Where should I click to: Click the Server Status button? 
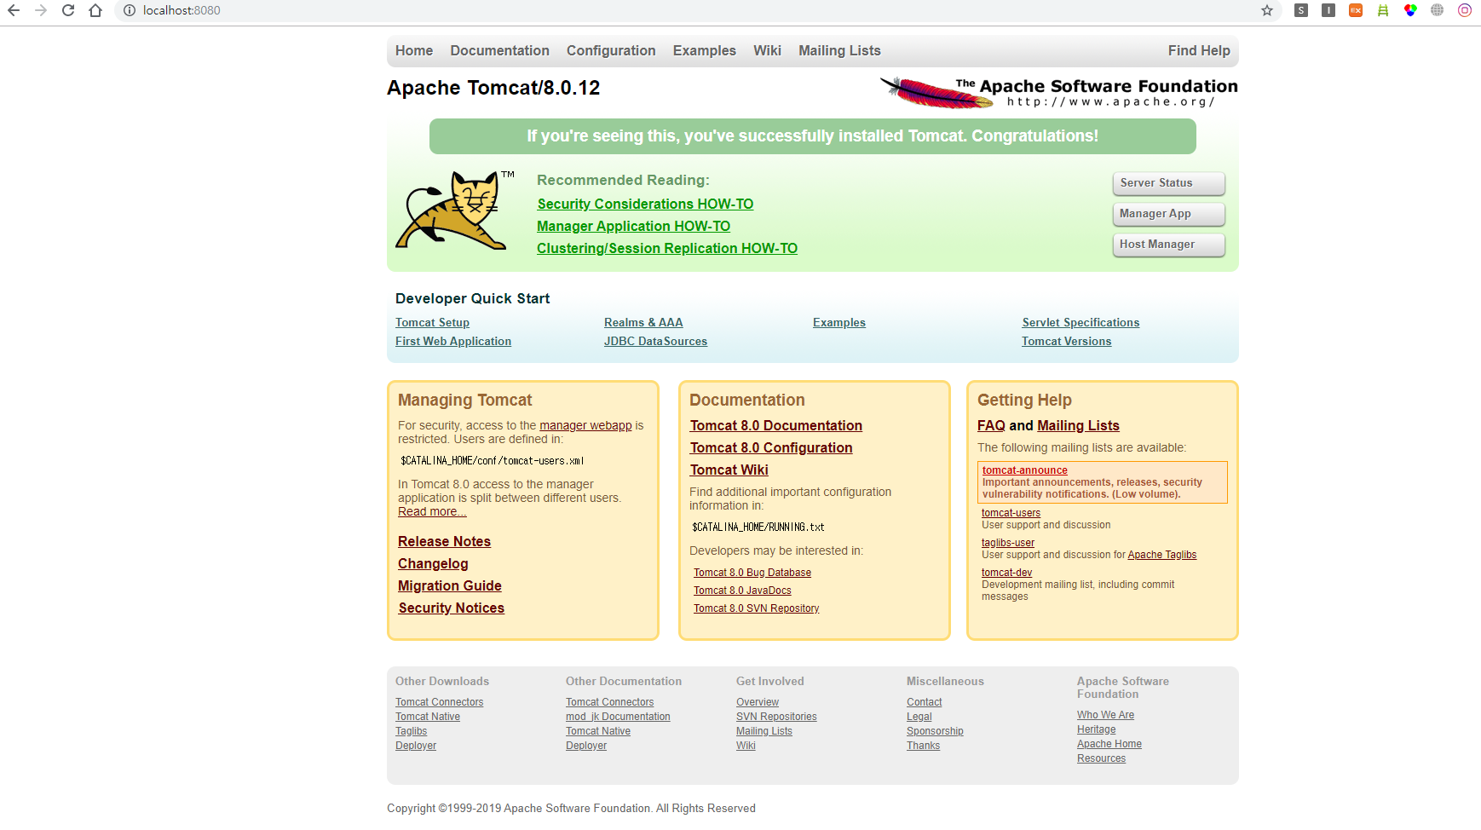(x=1168, y=183)
